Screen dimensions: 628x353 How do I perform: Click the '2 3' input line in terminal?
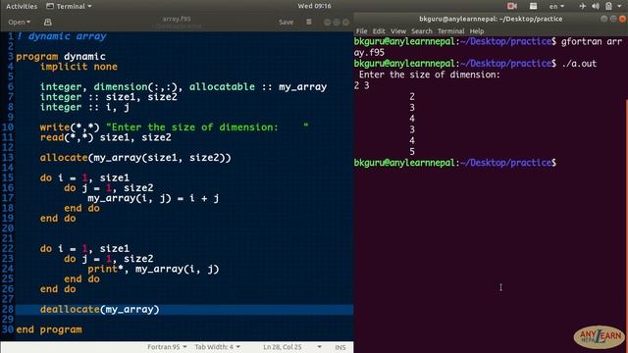pyautogui.click(x=362, y=85)
